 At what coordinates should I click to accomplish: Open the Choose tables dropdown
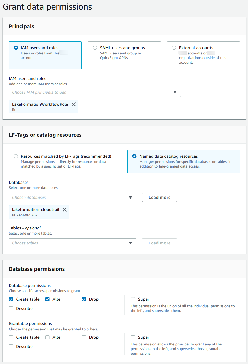[x=72, y=243]
